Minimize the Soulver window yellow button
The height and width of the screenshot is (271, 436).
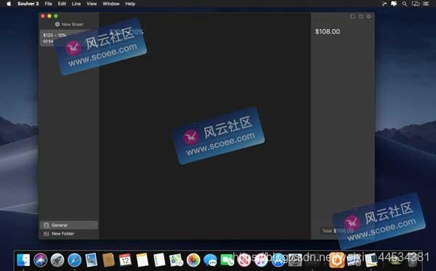(49, 16)
